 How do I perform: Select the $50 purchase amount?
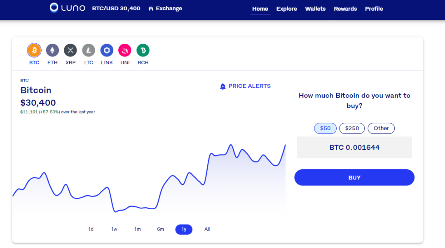point(325,128)
